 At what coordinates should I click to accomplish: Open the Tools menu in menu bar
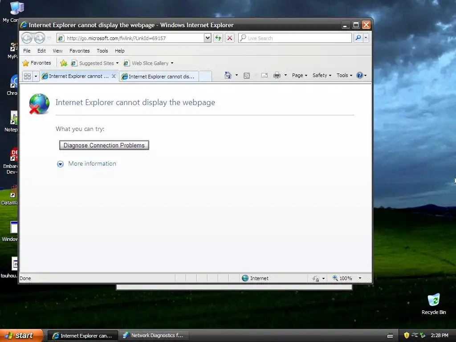(x=102, y=51)
